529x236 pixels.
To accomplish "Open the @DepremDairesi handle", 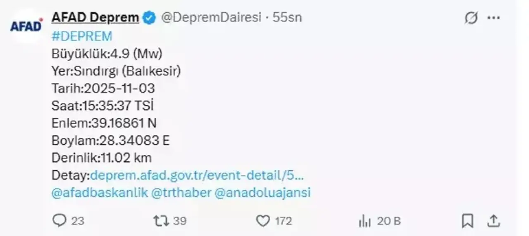I will click(211, 18).
